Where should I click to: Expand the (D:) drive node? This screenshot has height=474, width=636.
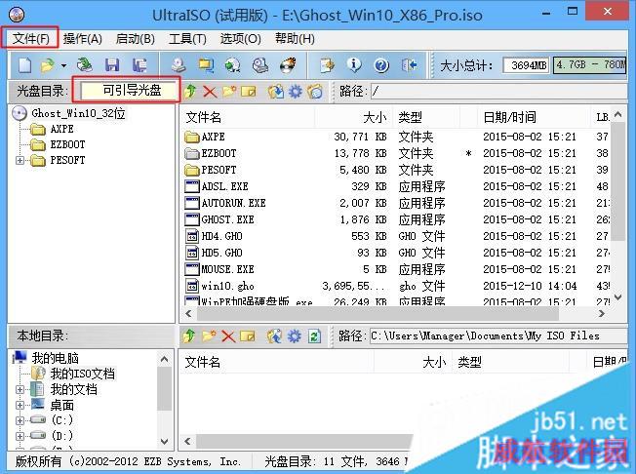(20, 436)
